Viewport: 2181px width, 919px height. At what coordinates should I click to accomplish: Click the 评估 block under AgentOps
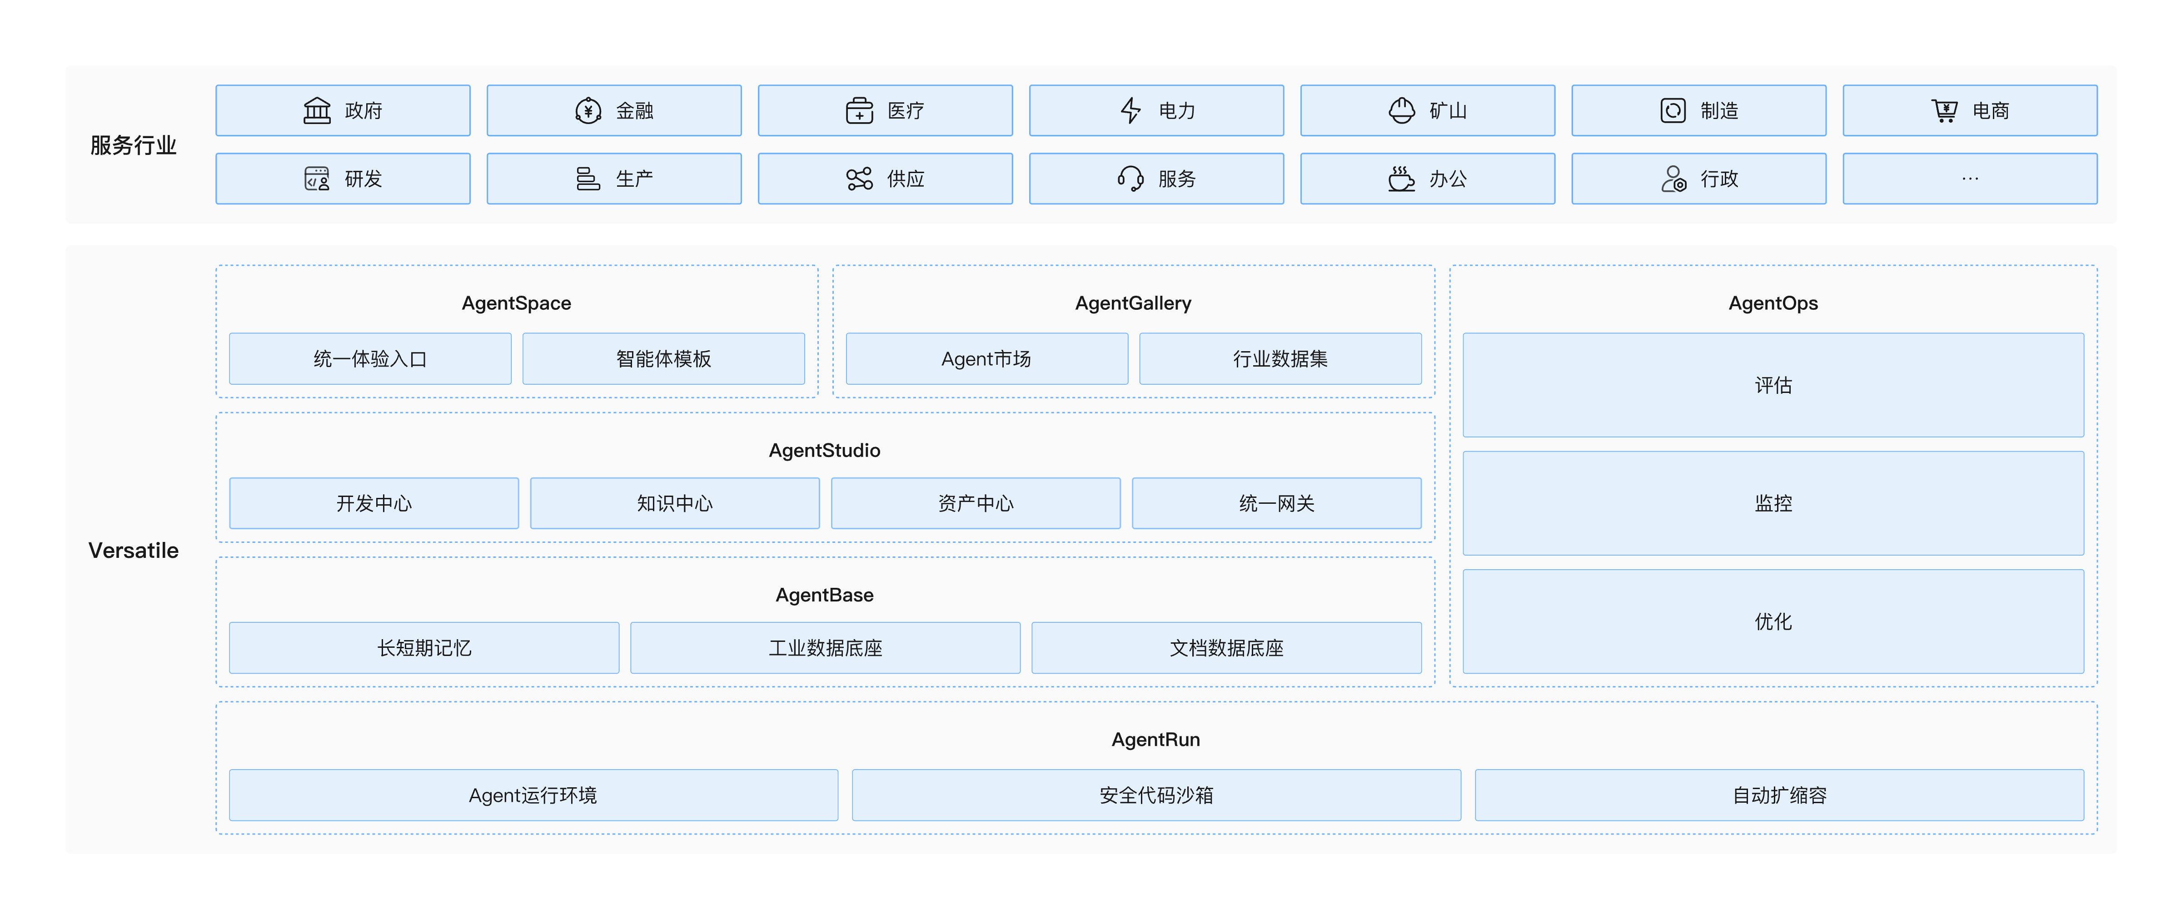pyautogui.click(x=1773, y=385)
